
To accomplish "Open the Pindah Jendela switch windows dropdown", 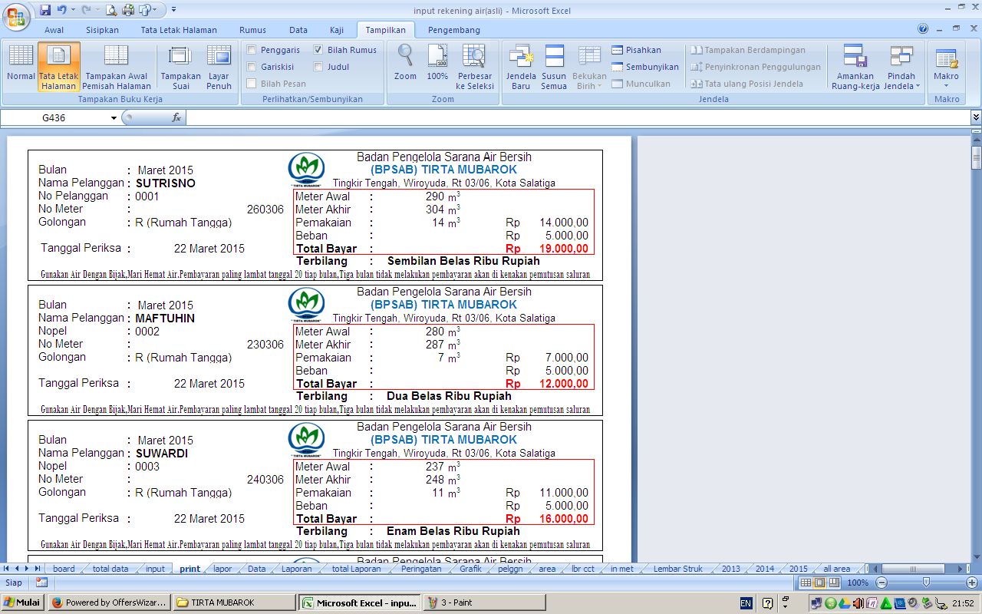I will point(901,67).
